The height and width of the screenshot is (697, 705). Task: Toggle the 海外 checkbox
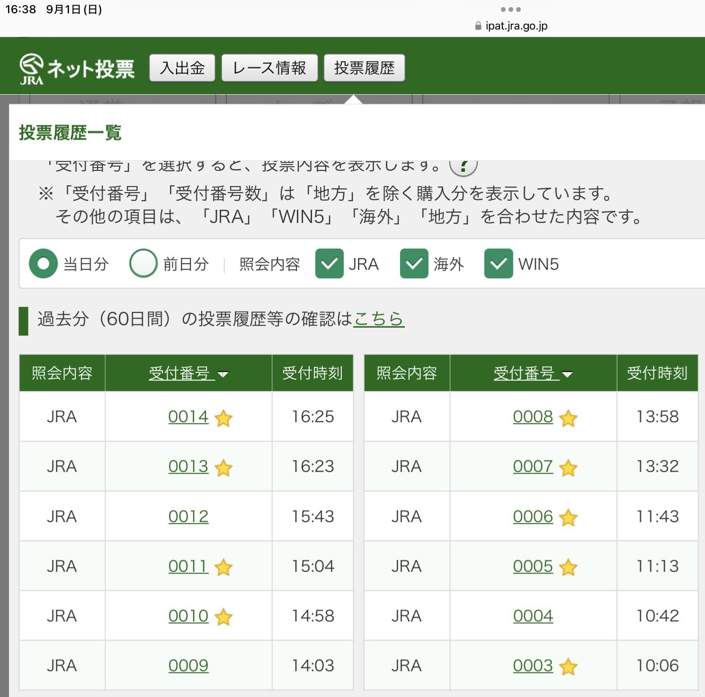tap(414, 263)
